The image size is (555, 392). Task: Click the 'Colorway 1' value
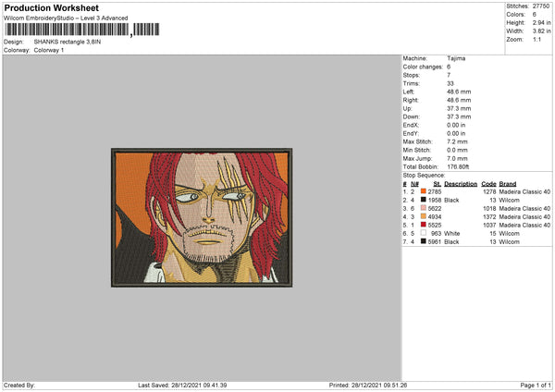49,50
